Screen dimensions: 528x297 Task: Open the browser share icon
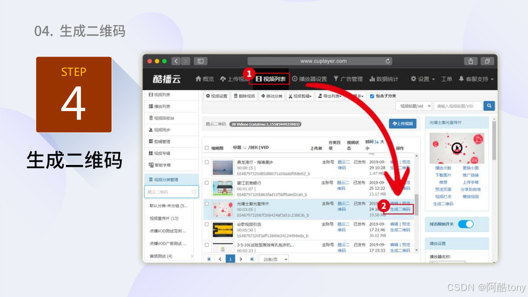tap(471, 61)
